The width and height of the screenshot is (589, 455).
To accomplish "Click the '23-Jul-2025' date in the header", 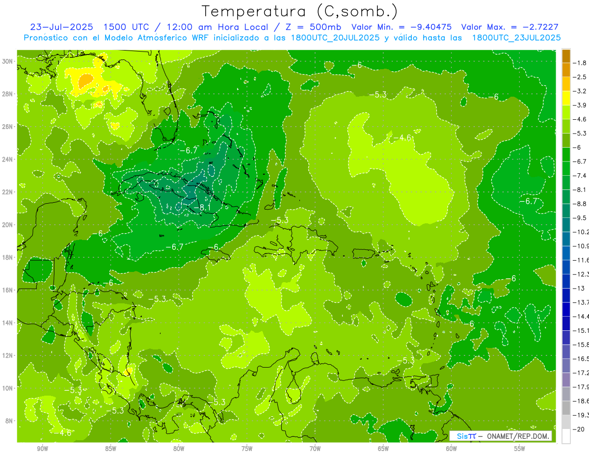I will click(61, 27).
